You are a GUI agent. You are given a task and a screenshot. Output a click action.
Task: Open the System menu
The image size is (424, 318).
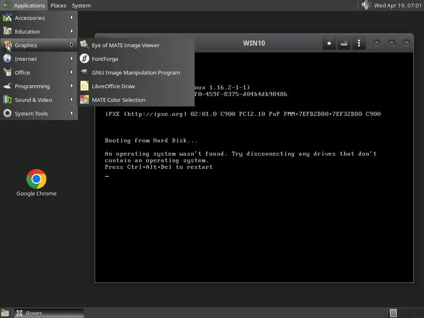(x=82, y=5)
